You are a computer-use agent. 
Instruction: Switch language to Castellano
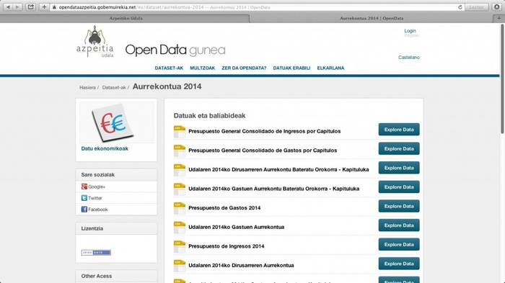[409, 57]
